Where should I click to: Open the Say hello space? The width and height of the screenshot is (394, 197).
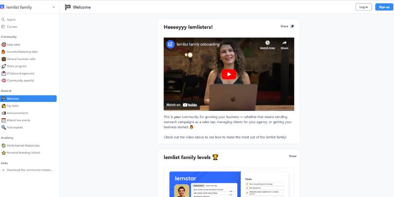(13, 106)
